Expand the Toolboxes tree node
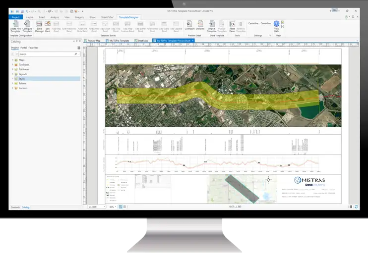The height and width of the screenshot is (253, 368). [x=13, y=65]
